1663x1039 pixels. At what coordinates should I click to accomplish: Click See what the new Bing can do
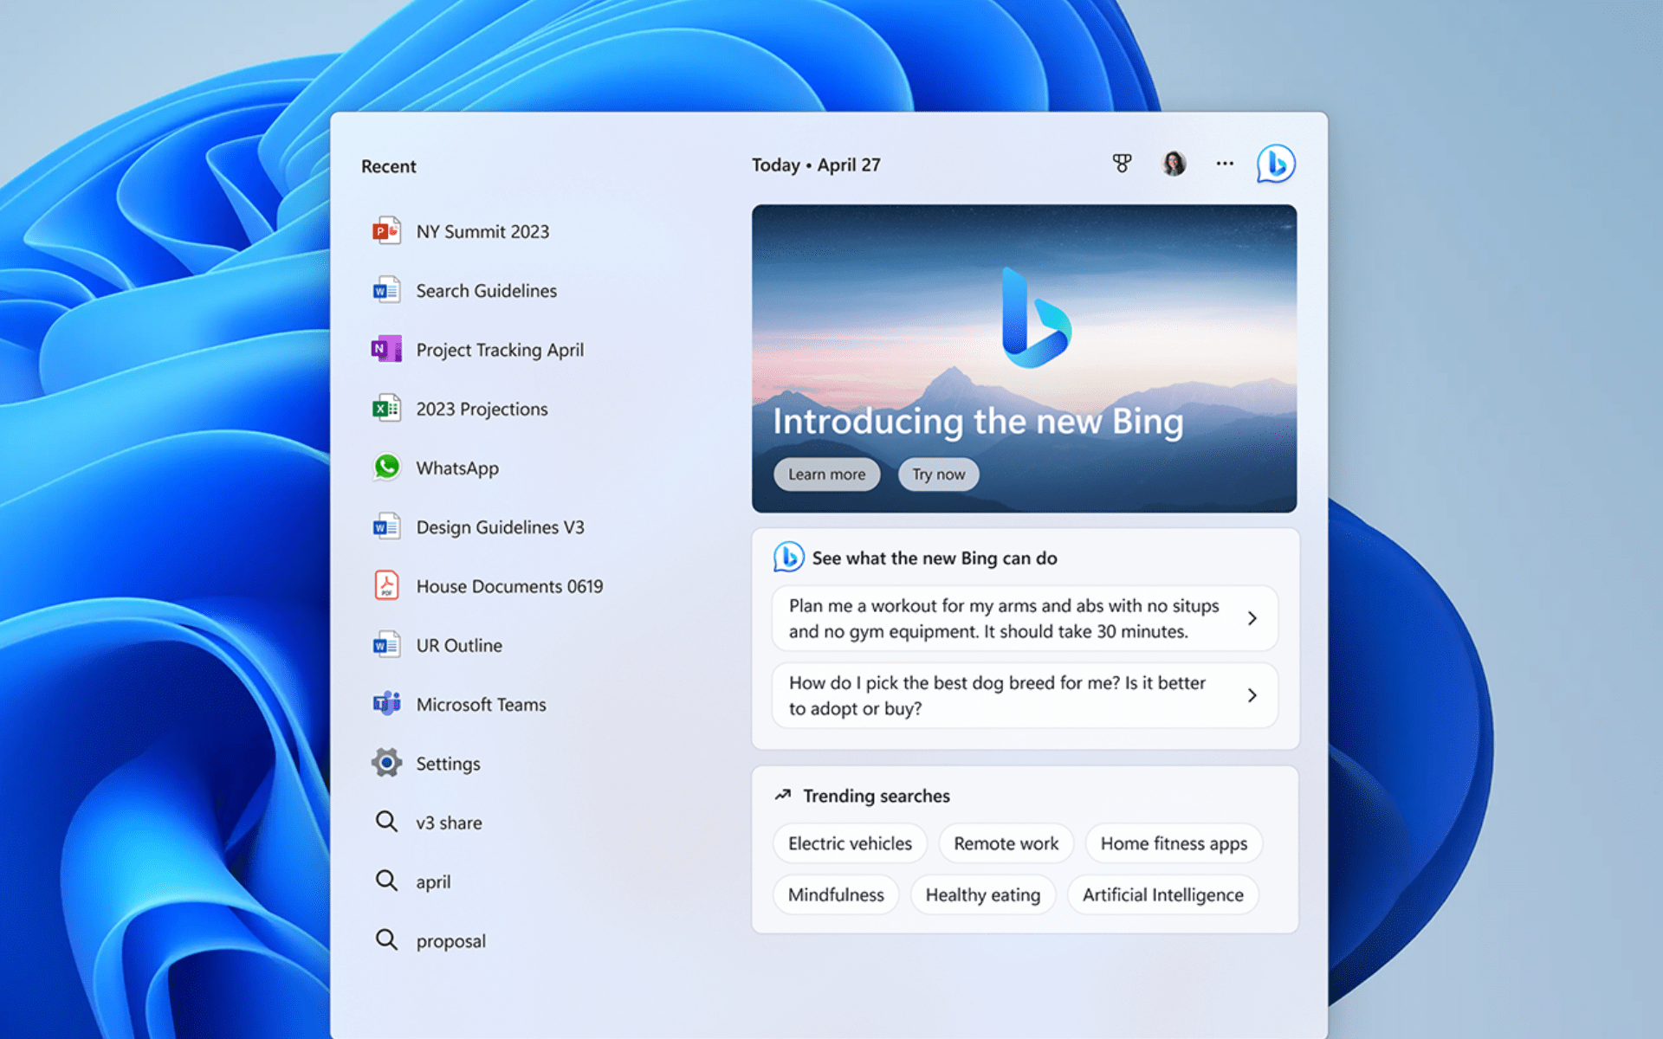[x=935, y=558]
